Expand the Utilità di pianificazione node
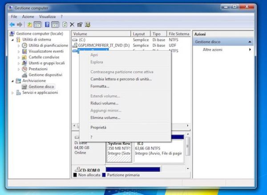Image resolution: width=267 pixels, height=195 pixels. [x=19, y=46]
